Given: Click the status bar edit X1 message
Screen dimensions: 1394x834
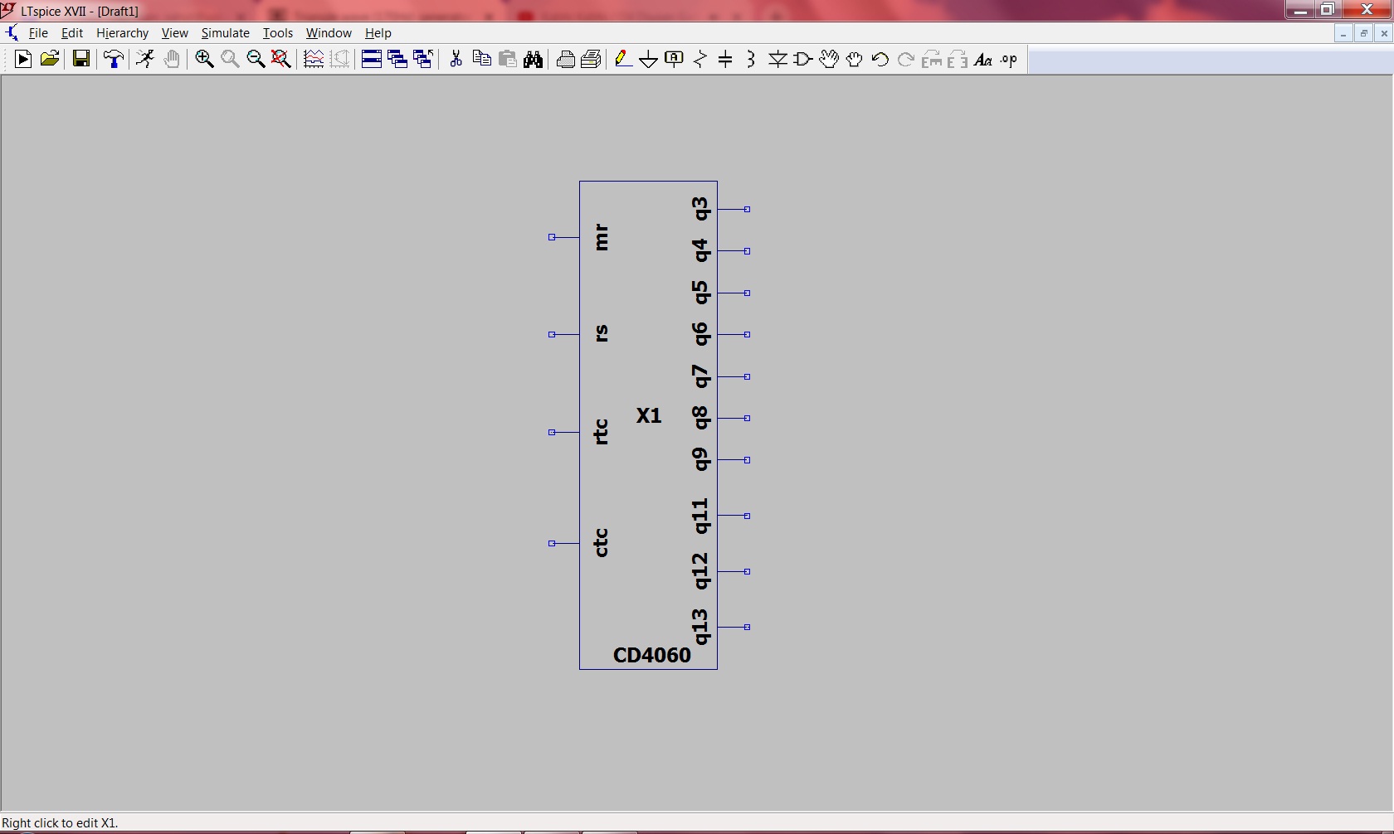Looking at the screenshot, I should [x=60, y=823].
